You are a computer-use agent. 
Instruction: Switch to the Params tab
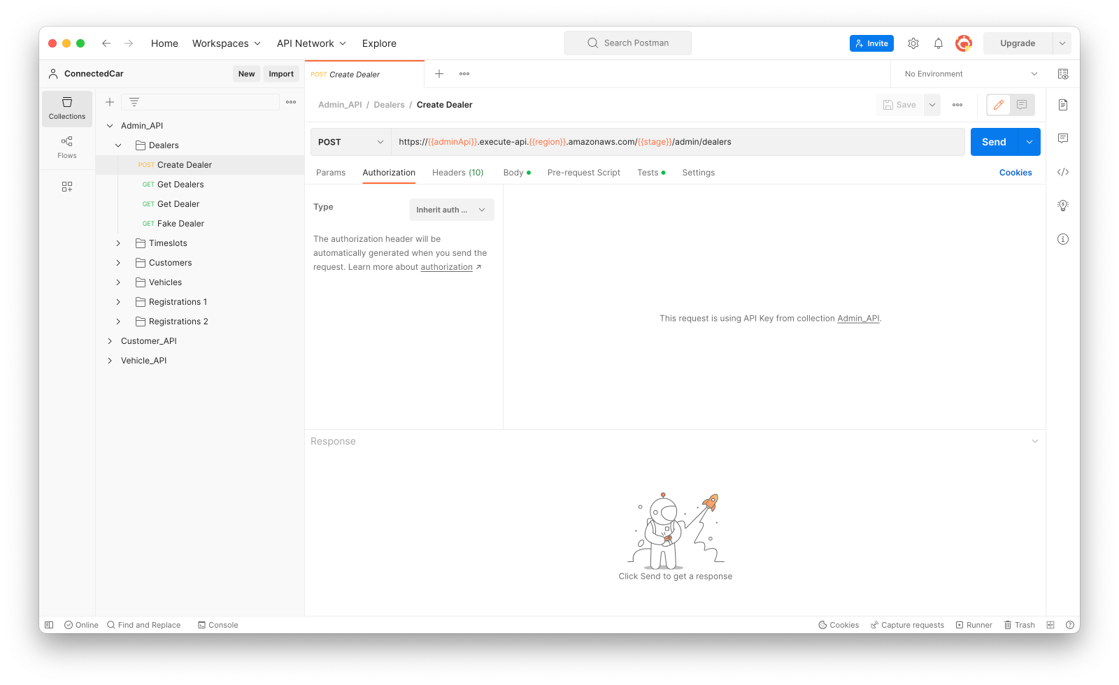331,173
